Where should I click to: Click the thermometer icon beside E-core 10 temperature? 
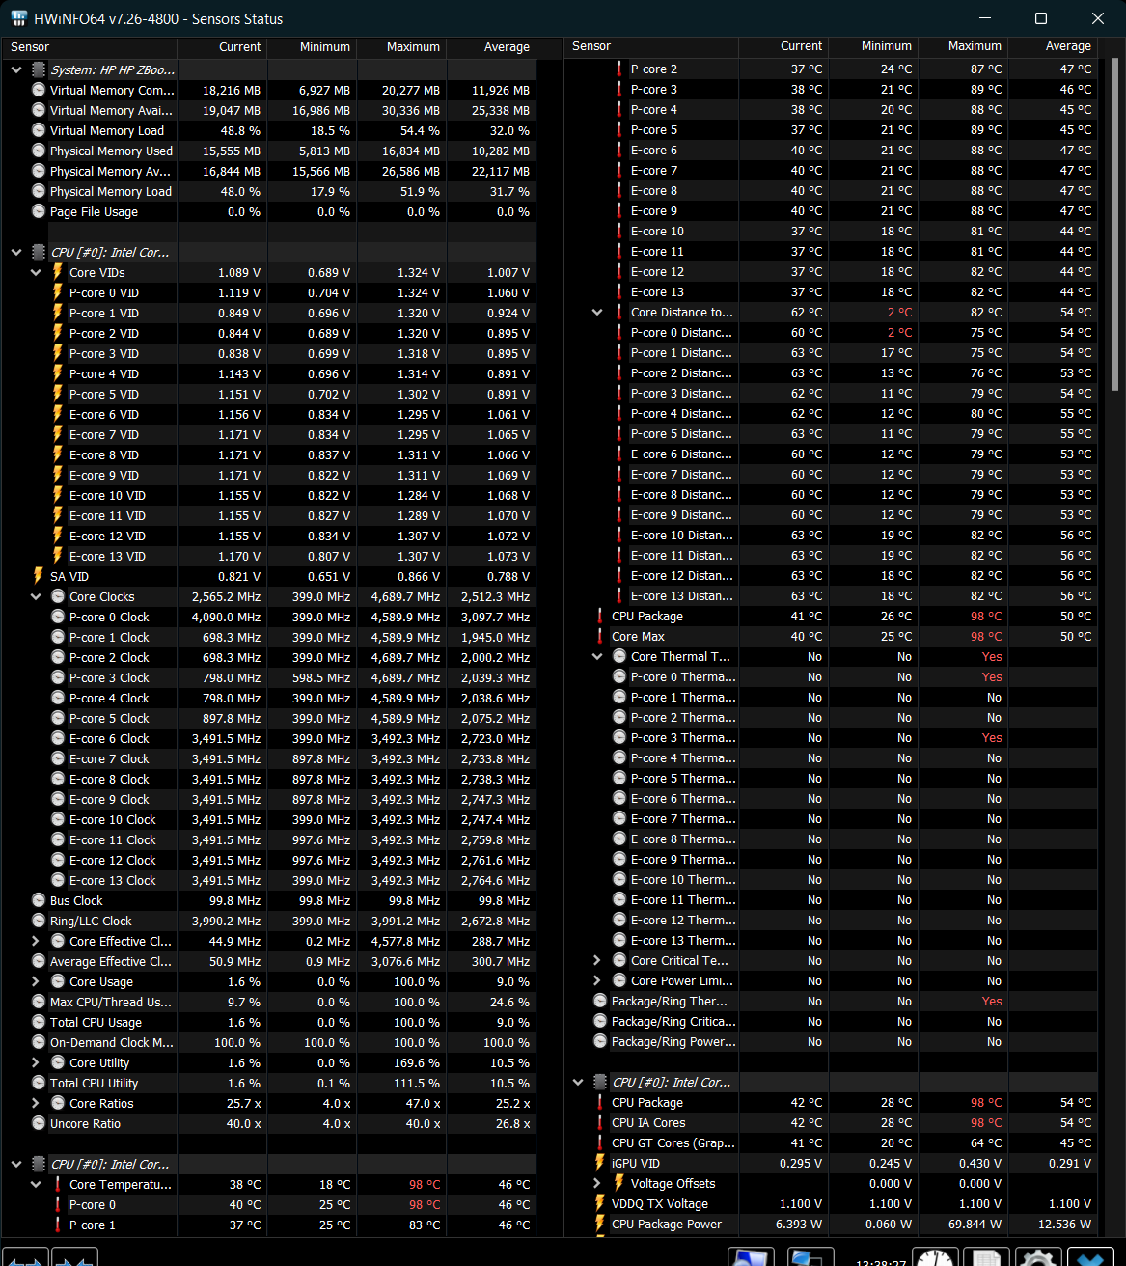point(619,231)
